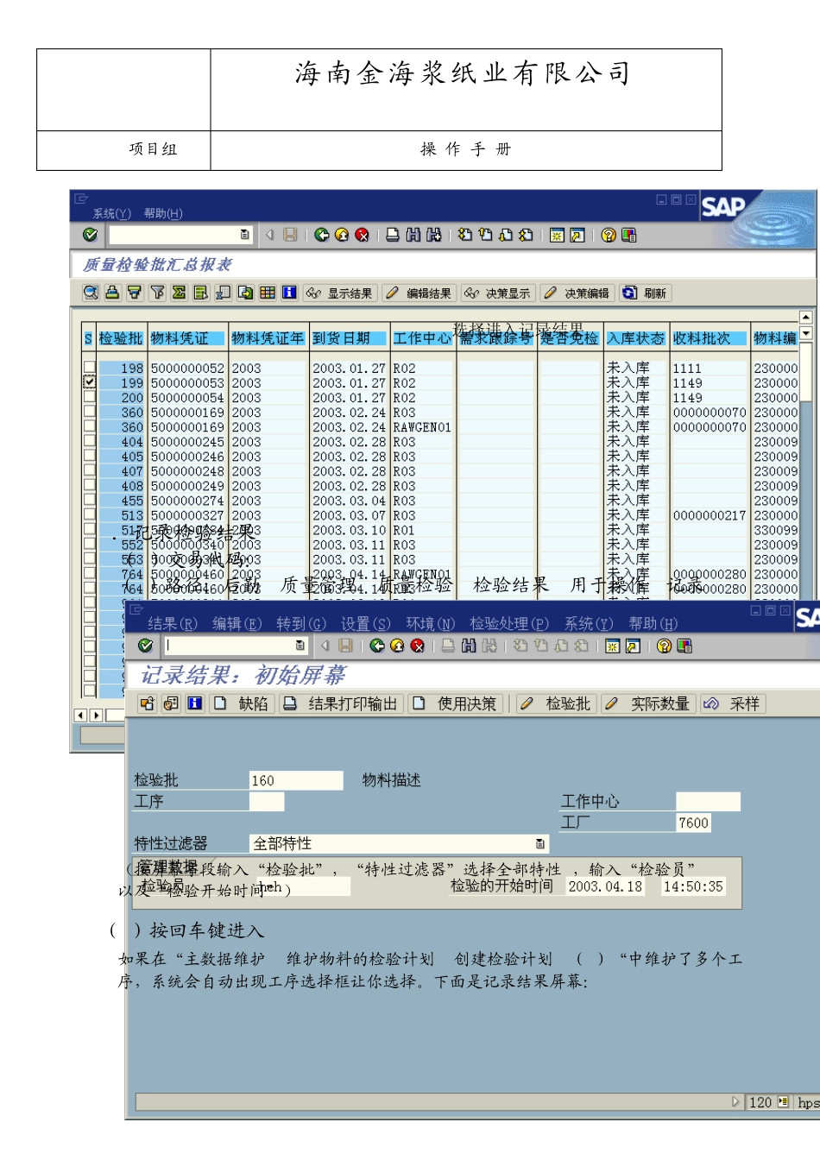Viewport: 820px width, 1160px height.
Task: Click the 工厂 field showing 7600
Action: click(693, 823)
